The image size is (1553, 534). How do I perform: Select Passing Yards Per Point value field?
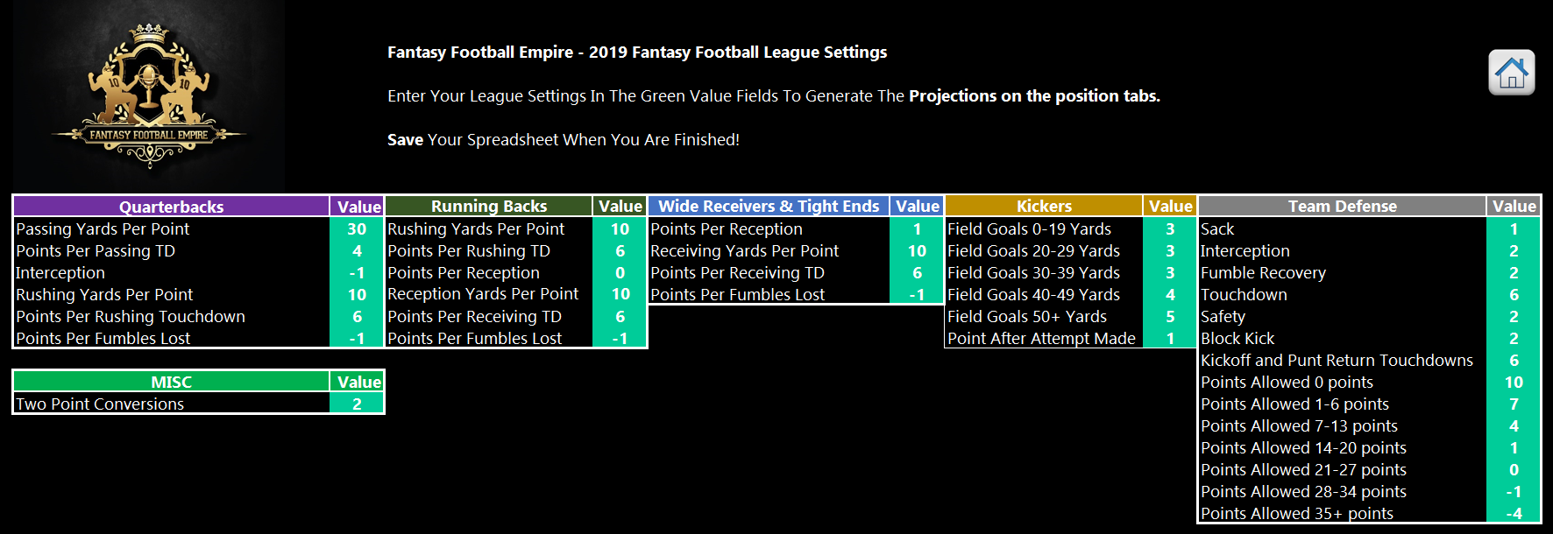click(x=357, y=228)
